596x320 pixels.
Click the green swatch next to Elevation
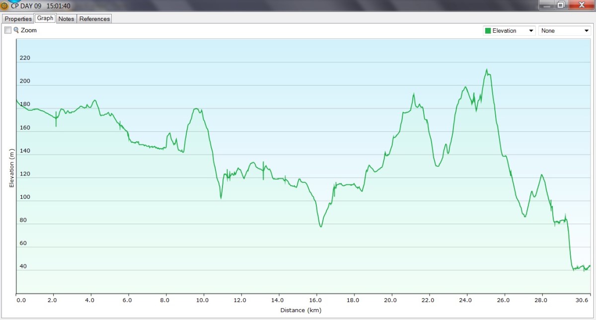[488, 31]
